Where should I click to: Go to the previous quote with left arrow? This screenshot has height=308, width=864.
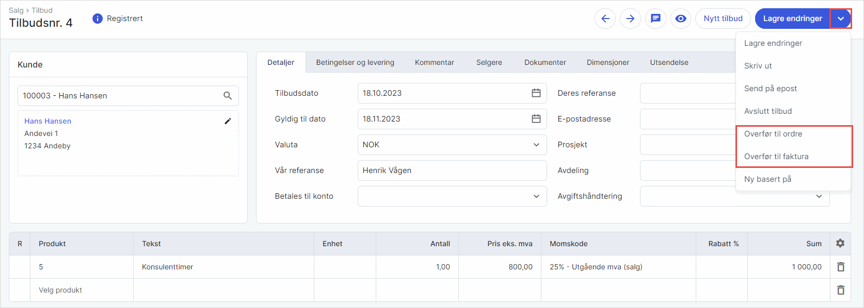point(605,19)
